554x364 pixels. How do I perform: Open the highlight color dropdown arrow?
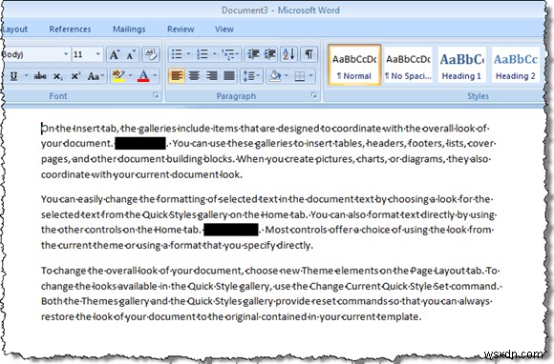(130, 76)
